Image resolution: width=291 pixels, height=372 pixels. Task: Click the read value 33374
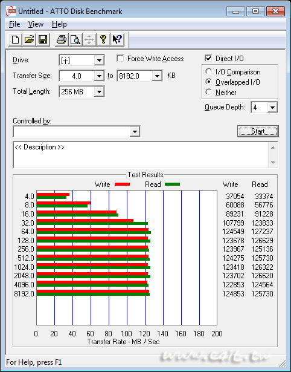pyautogui.click(x=264, y=197)
